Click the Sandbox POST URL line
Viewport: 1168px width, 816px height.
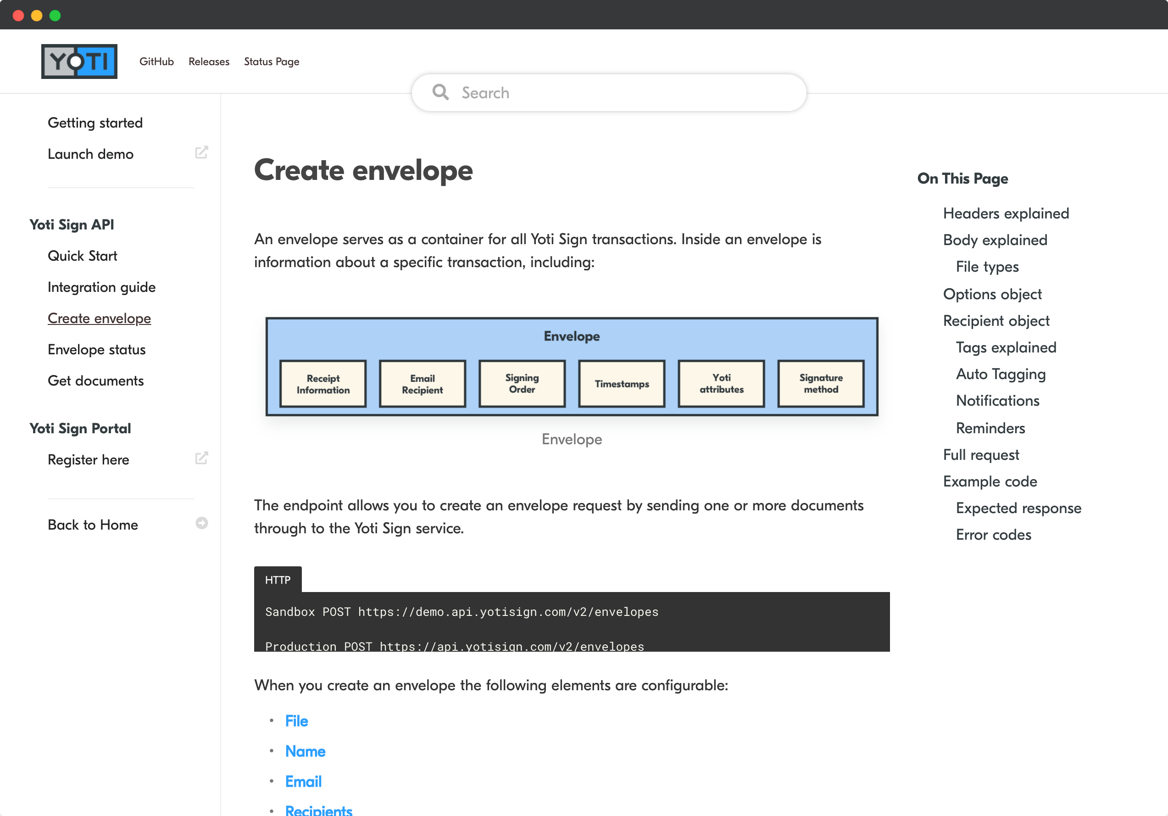point(462,612)
